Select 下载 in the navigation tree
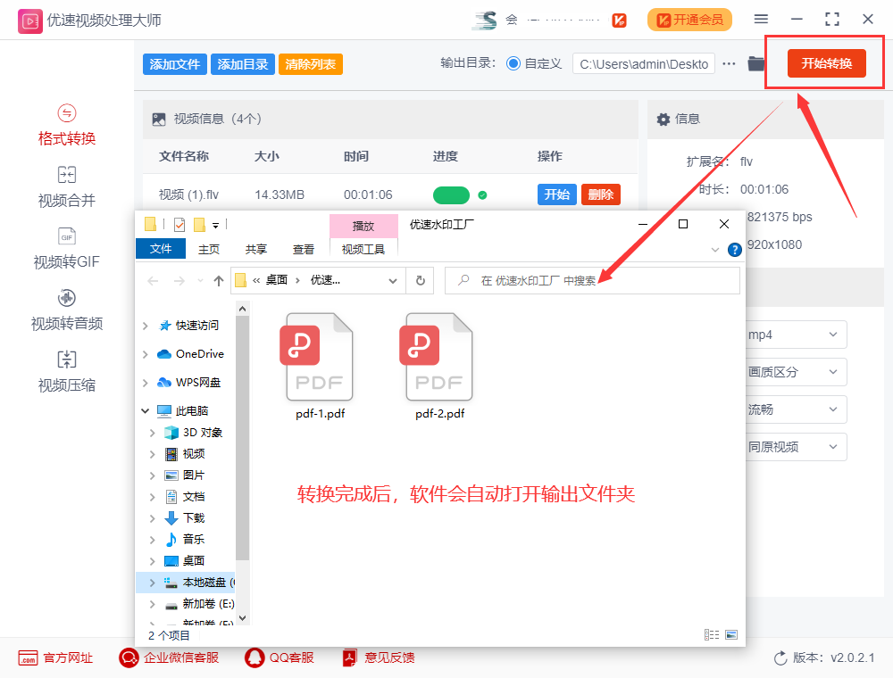Image resolution: width=893 pixels, height=678 pixels. 194,518
